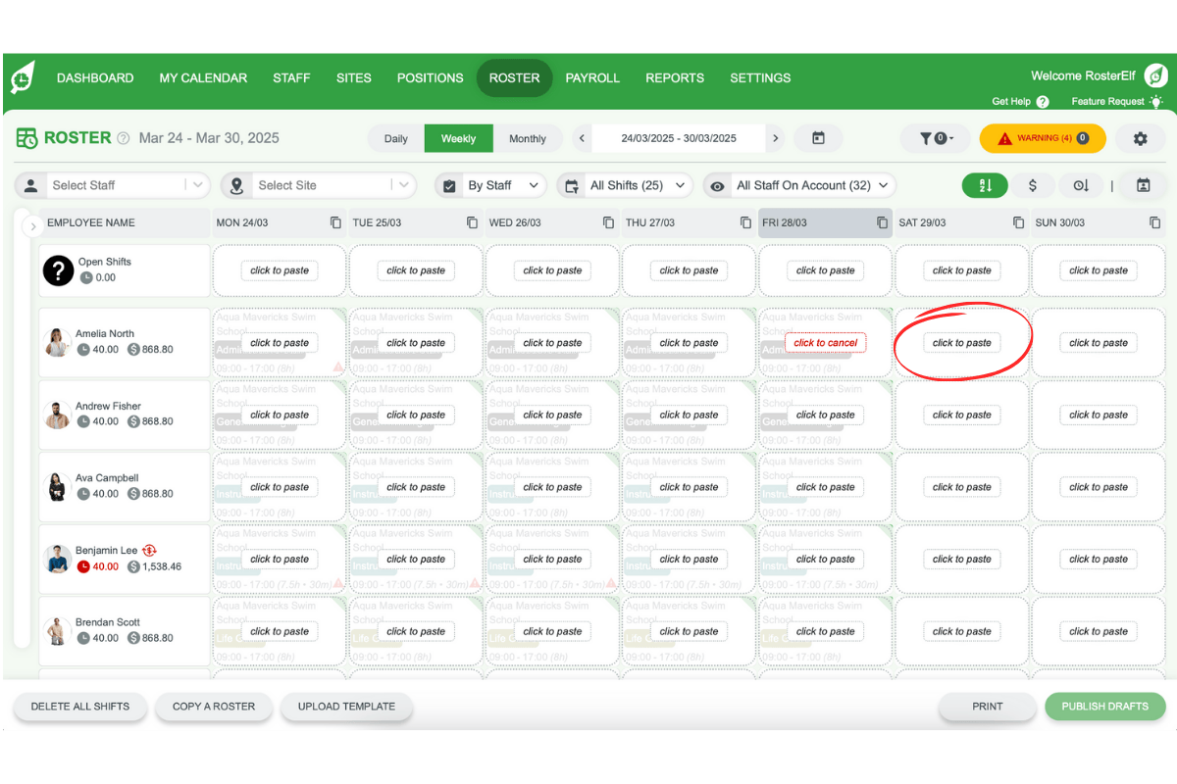
Task: Toggle alphabetical sort order icon
Action: (985, 185)
